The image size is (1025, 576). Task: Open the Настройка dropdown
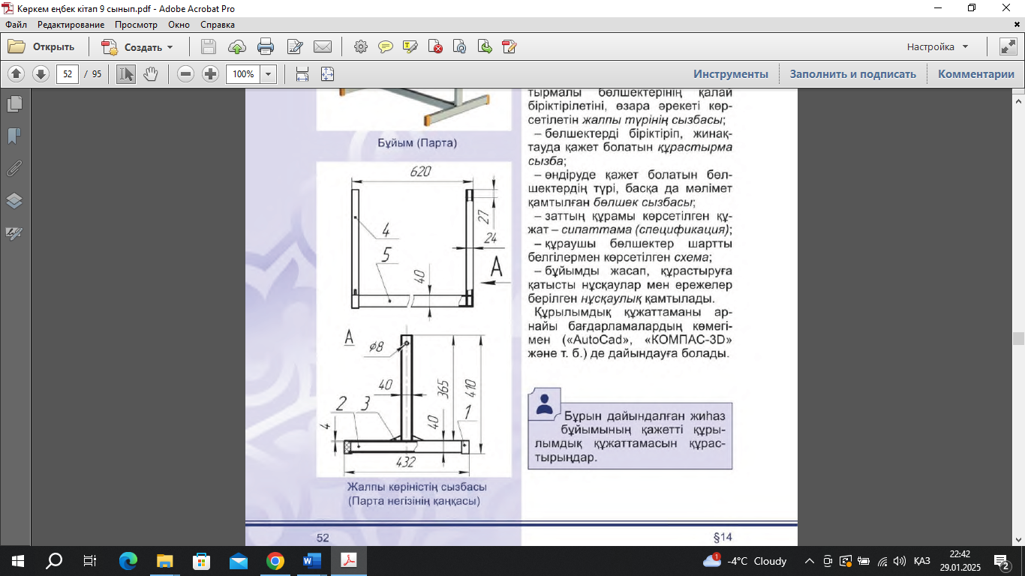(937, 46)
